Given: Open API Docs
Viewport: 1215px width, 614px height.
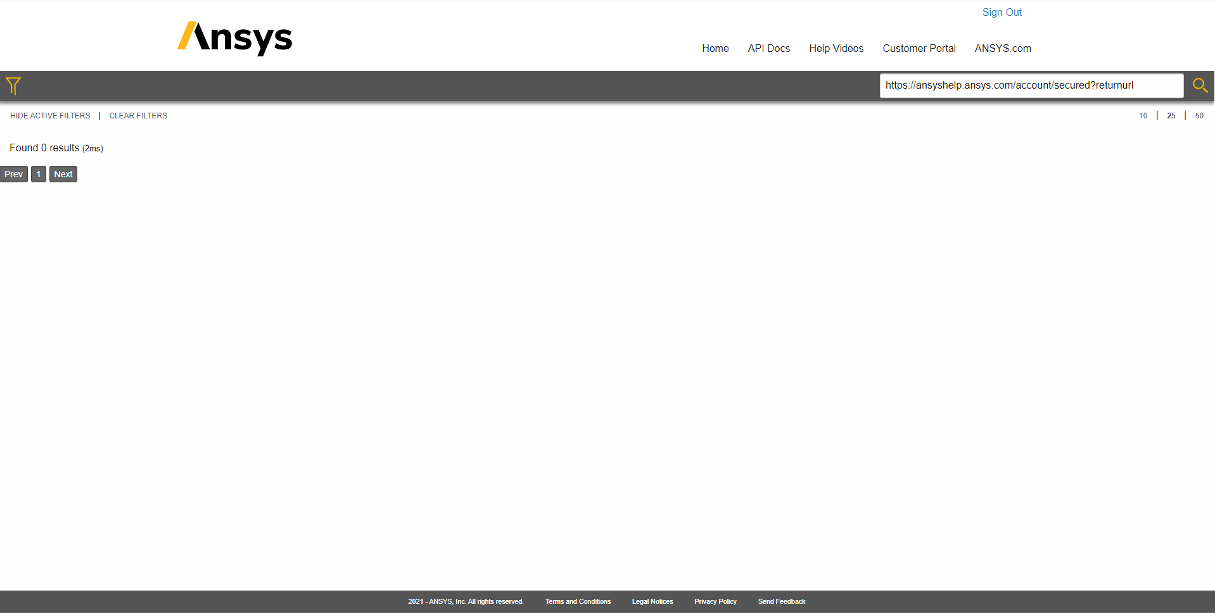Looking at the screenshot, I should click(x=768, y=48).
